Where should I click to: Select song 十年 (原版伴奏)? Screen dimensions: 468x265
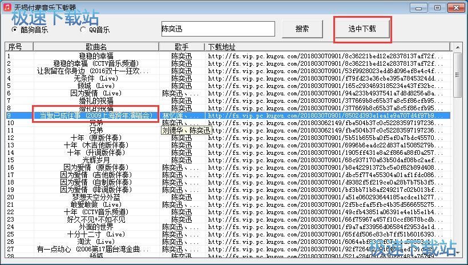[96, 138]
